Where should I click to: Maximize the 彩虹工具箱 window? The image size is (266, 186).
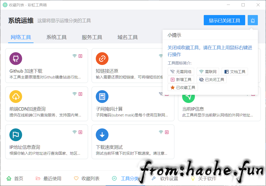tap(243, 5)
